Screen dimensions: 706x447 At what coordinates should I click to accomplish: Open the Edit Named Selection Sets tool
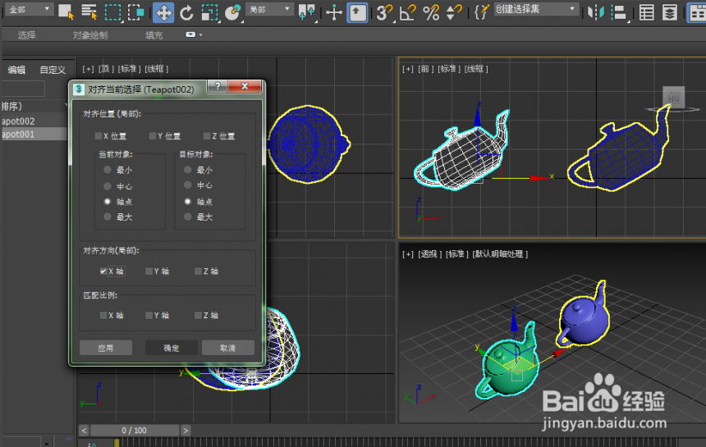coord(481,12)
